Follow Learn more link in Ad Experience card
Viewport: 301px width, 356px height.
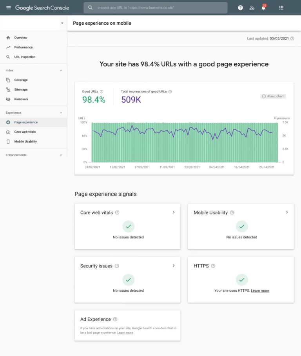point(125,332)
